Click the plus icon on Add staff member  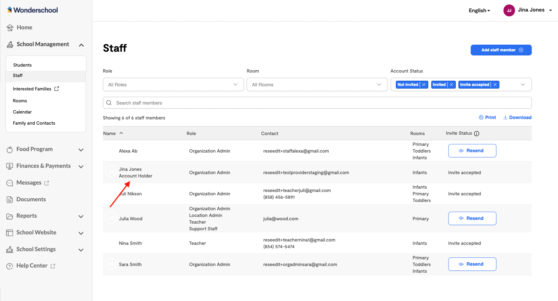coord(521,50)
